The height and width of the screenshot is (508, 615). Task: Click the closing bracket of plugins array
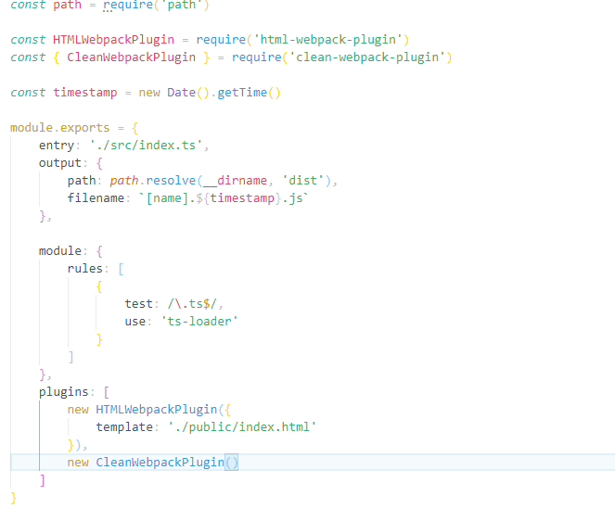tap(43, 480)
